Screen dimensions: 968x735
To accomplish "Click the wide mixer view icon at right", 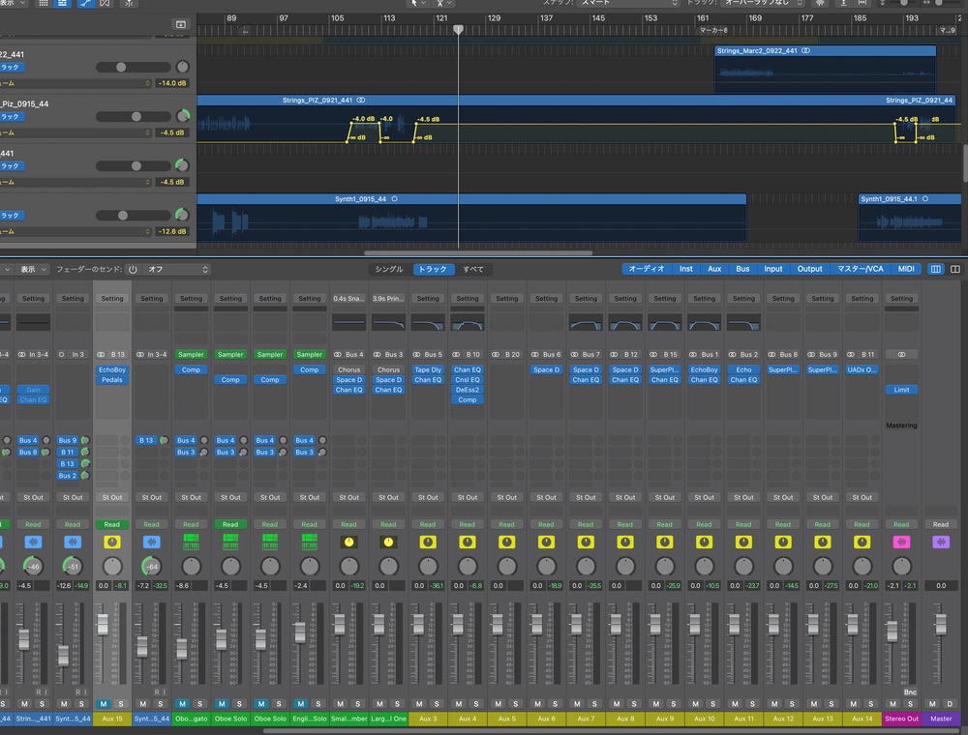I will click(x=954, y=270).
